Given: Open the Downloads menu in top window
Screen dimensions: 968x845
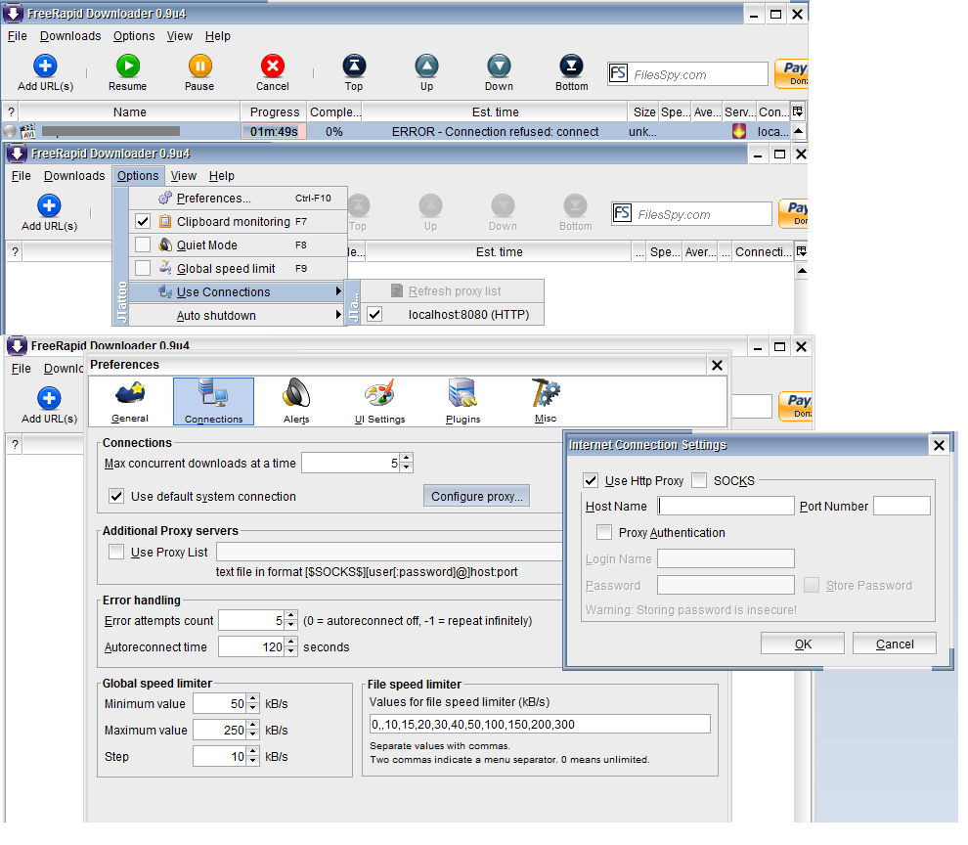Looking at the screenshot, I should [x=70, y=36].
